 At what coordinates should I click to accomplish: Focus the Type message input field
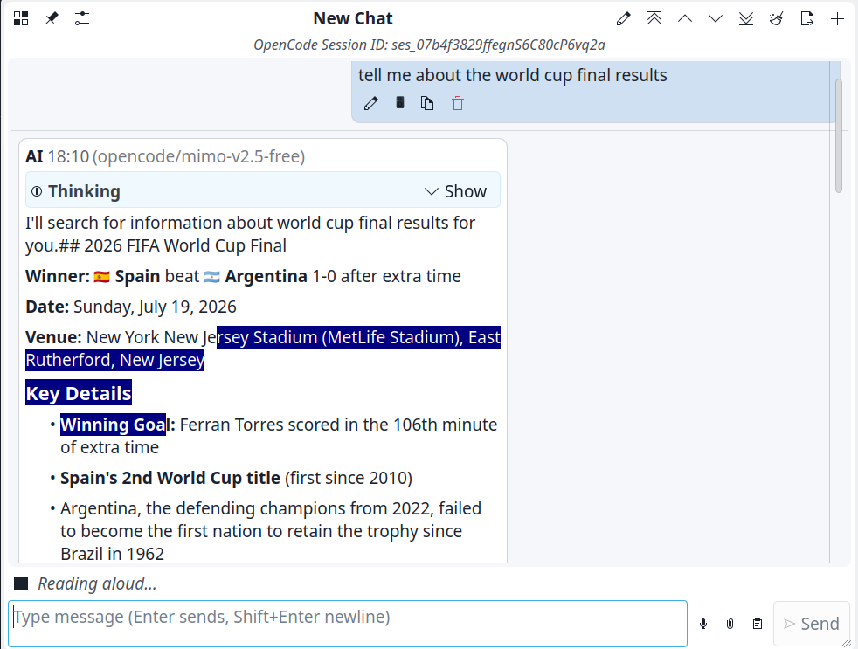point(348,624)
